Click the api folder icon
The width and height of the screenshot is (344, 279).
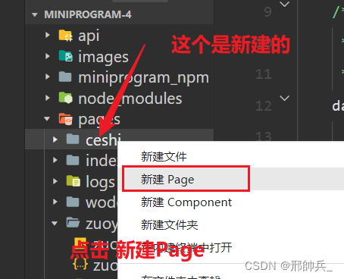click(x=65, y=35)
